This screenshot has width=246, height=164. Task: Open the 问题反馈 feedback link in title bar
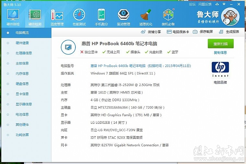(x=205, y=4)
